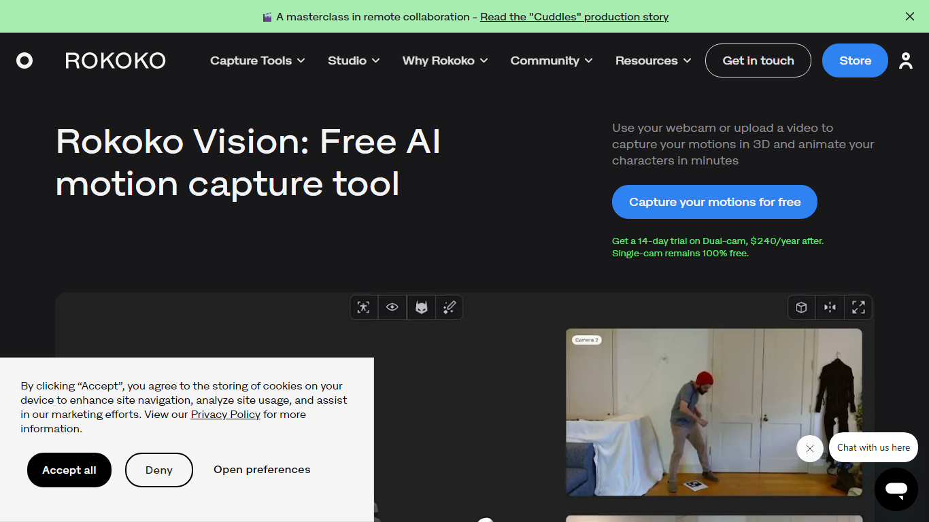Click the ROKOKO wordmark logo
This screenshot has height=522, width=929.
pos(116,60)
